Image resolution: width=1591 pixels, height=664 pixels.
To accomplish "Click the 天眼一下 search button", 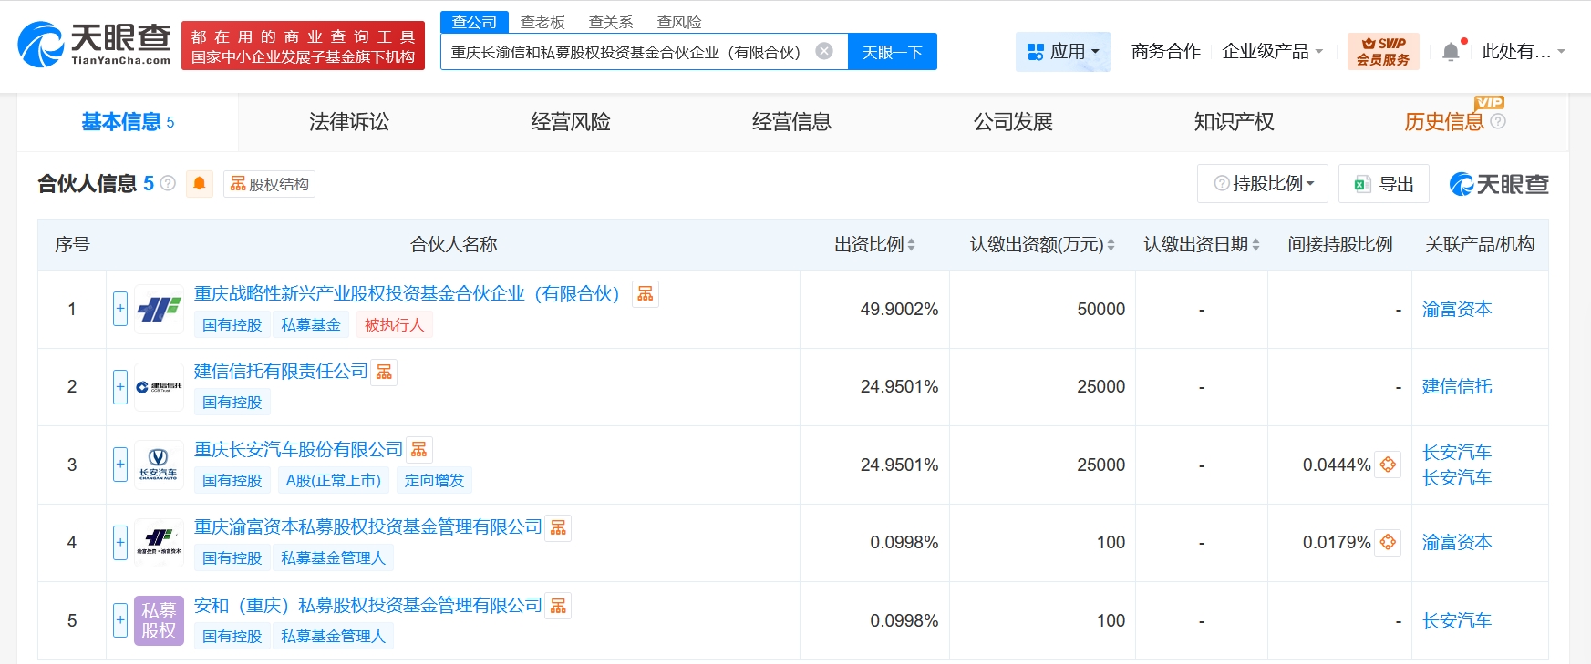I will 892,52.
